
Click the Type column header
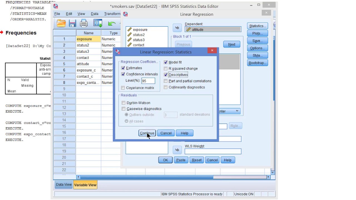[x=111, y=33]
